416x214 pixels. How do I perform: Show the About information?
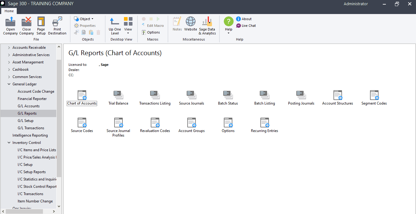(x=244, y=19)
